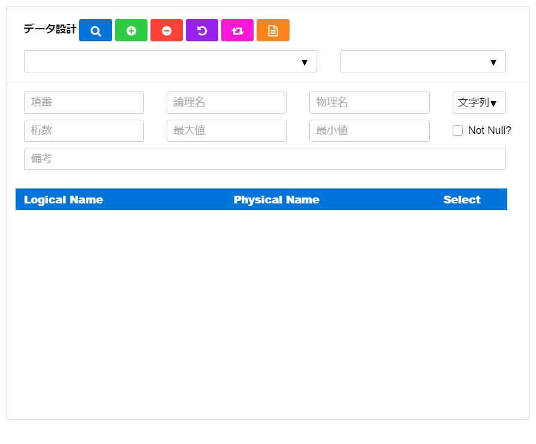Focus the 備考 remarks input field

tap(265, 159)
